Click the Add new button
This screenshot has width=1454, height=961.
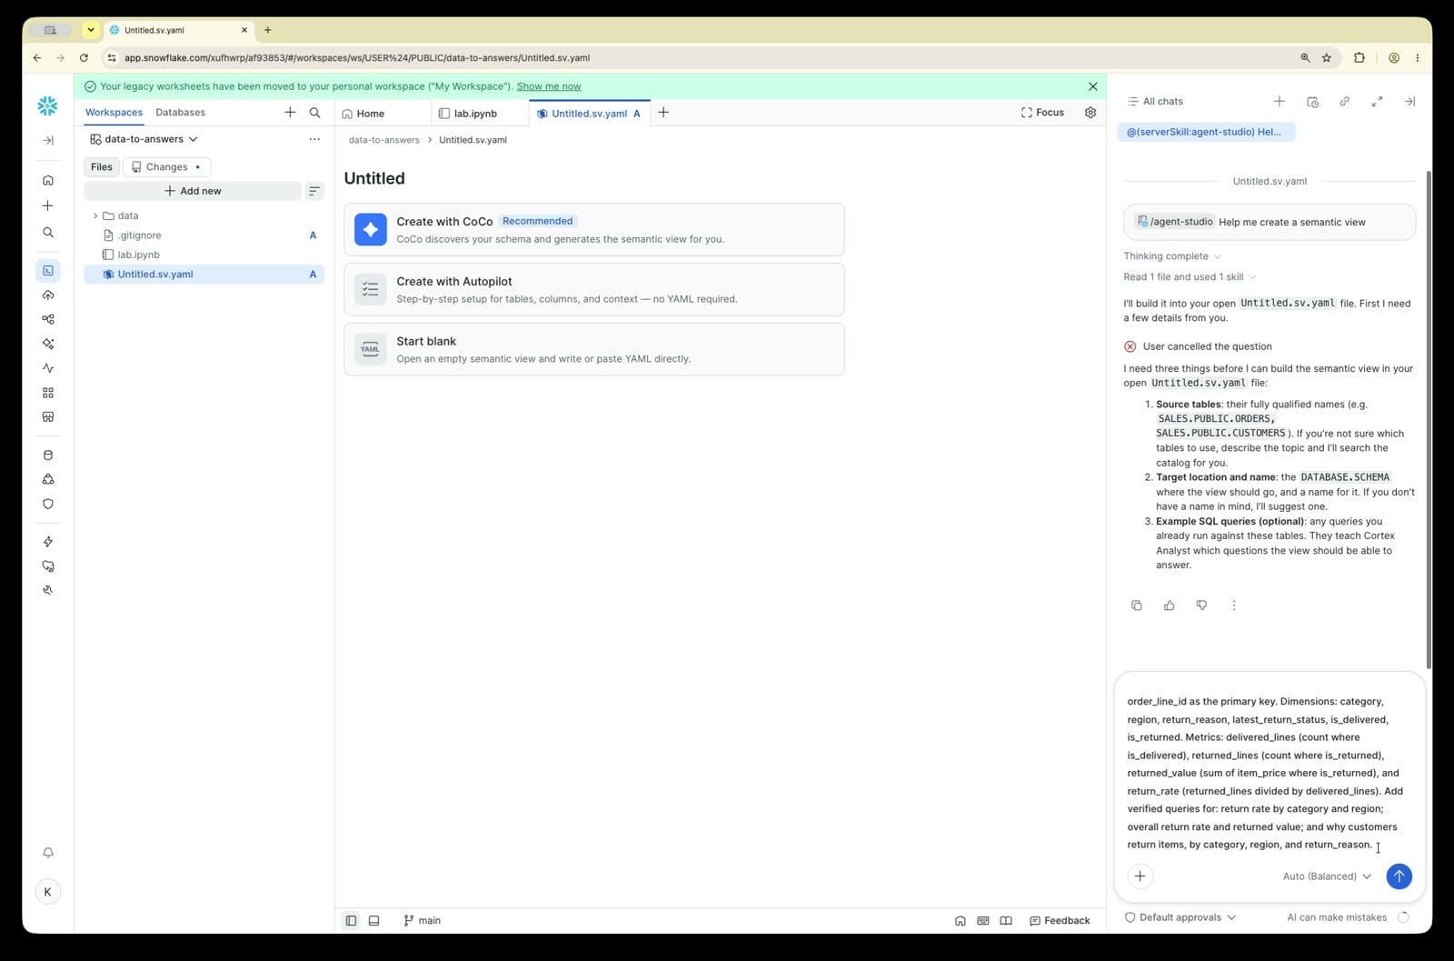[193, 191]
